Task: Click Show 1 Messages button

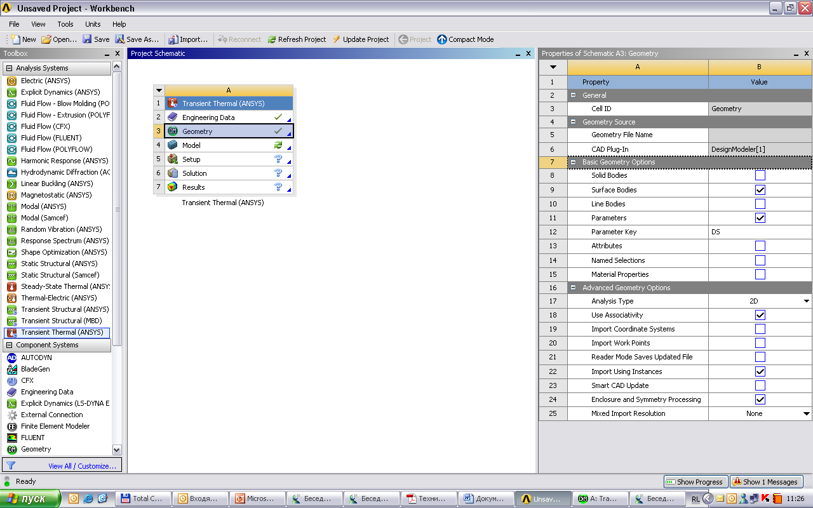Action: pyautogui.click(x=766, y=482)
